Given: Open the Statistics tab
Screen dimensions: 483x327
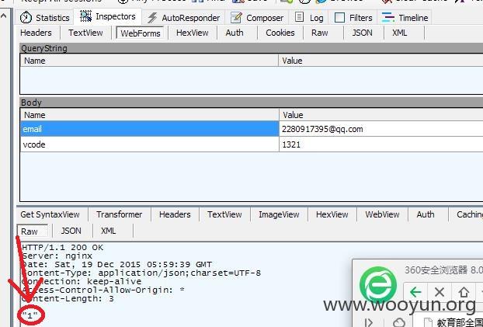Looking at the screenshot, I should 45,18.
